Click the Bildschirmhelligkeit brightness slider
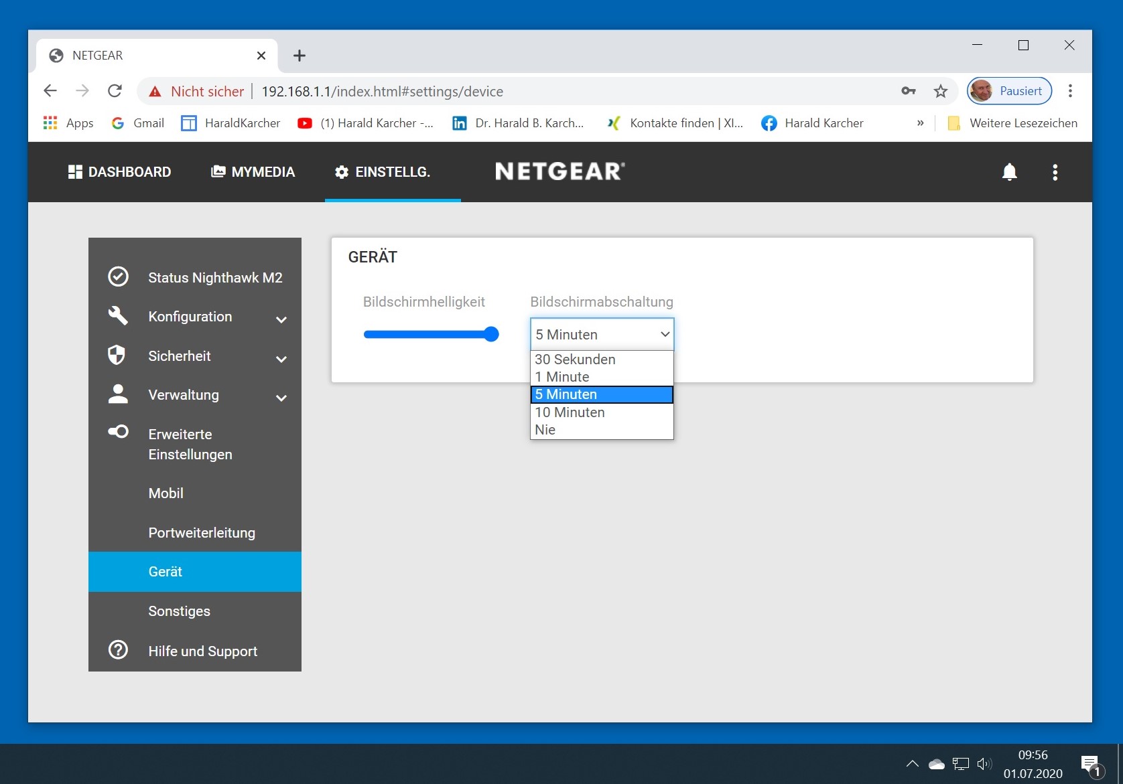 (430, 334)
